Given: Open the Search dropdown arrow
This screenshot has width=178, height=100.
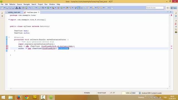Looking at the screenshot, I should (x=73, y=8).
